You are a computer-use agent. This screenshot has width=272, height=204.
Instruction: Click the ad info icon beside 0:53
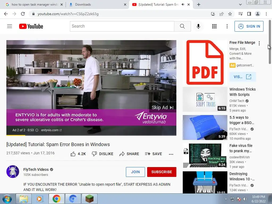[37, 130]
